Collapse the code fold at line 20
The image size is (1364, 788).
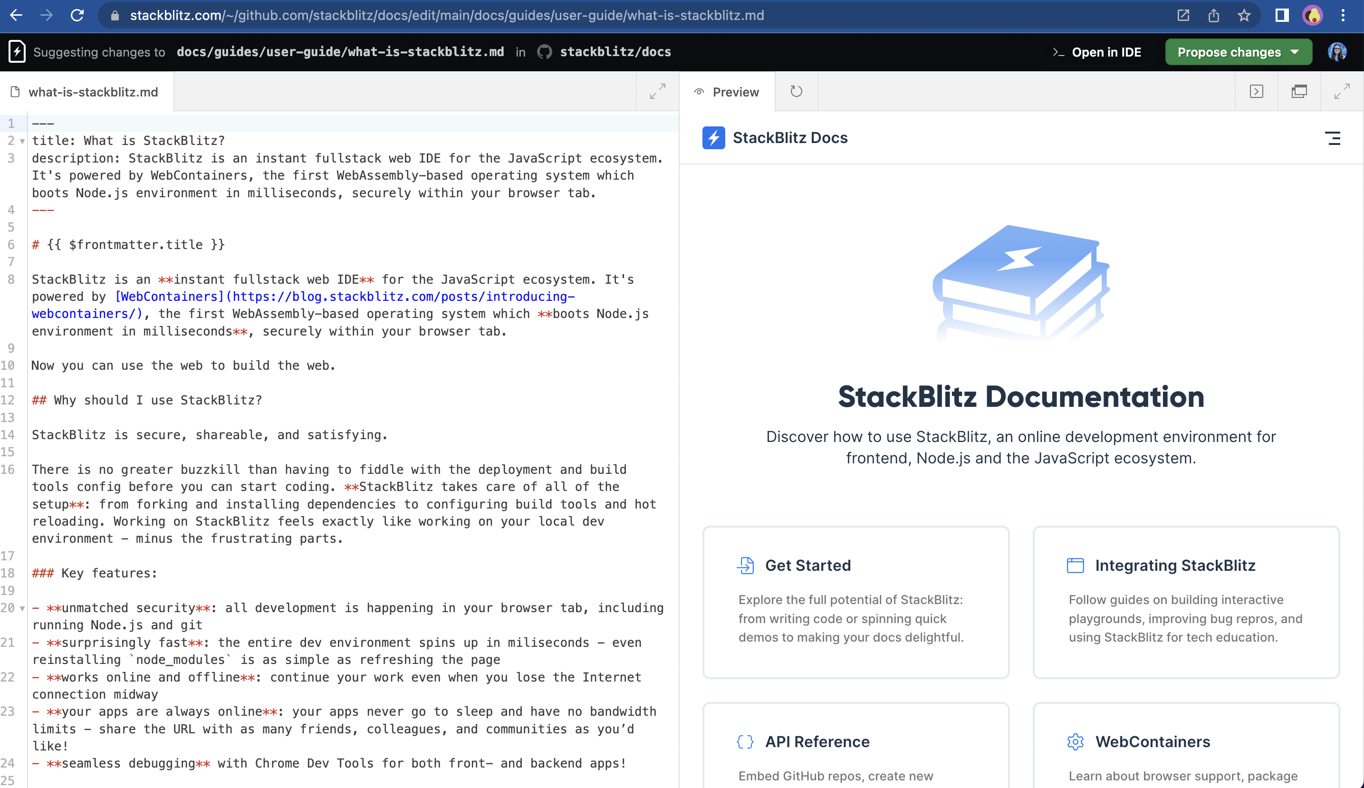tap(22, 608)
